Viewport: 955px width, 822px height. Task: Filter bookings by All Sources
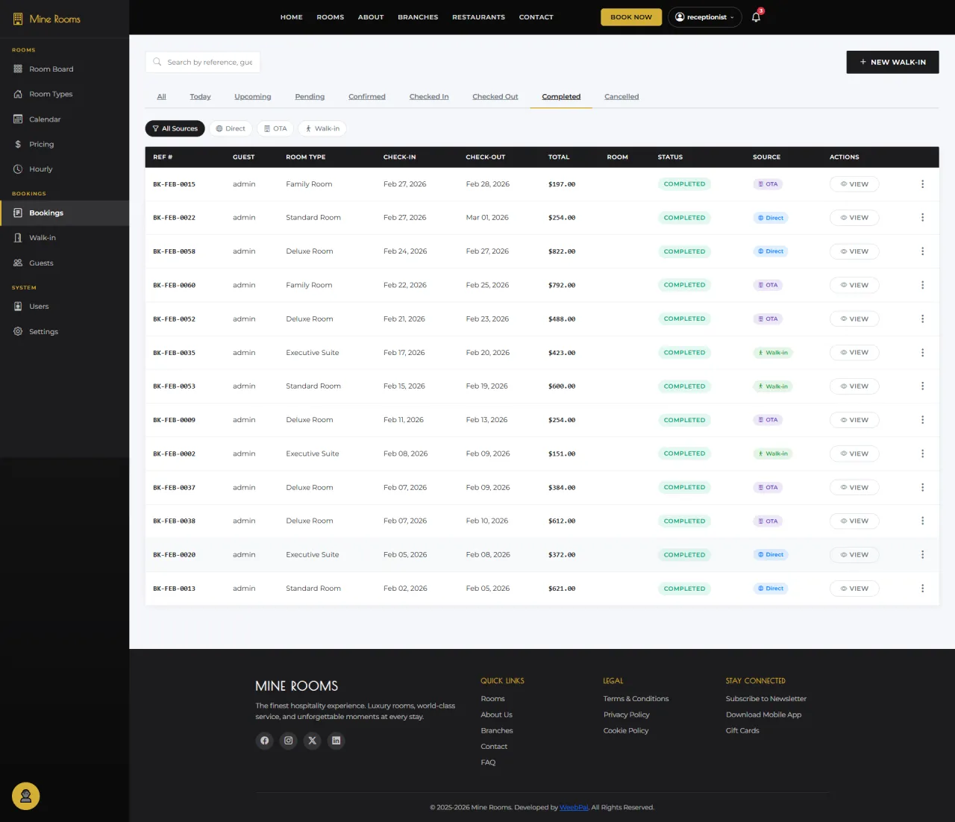175,128
